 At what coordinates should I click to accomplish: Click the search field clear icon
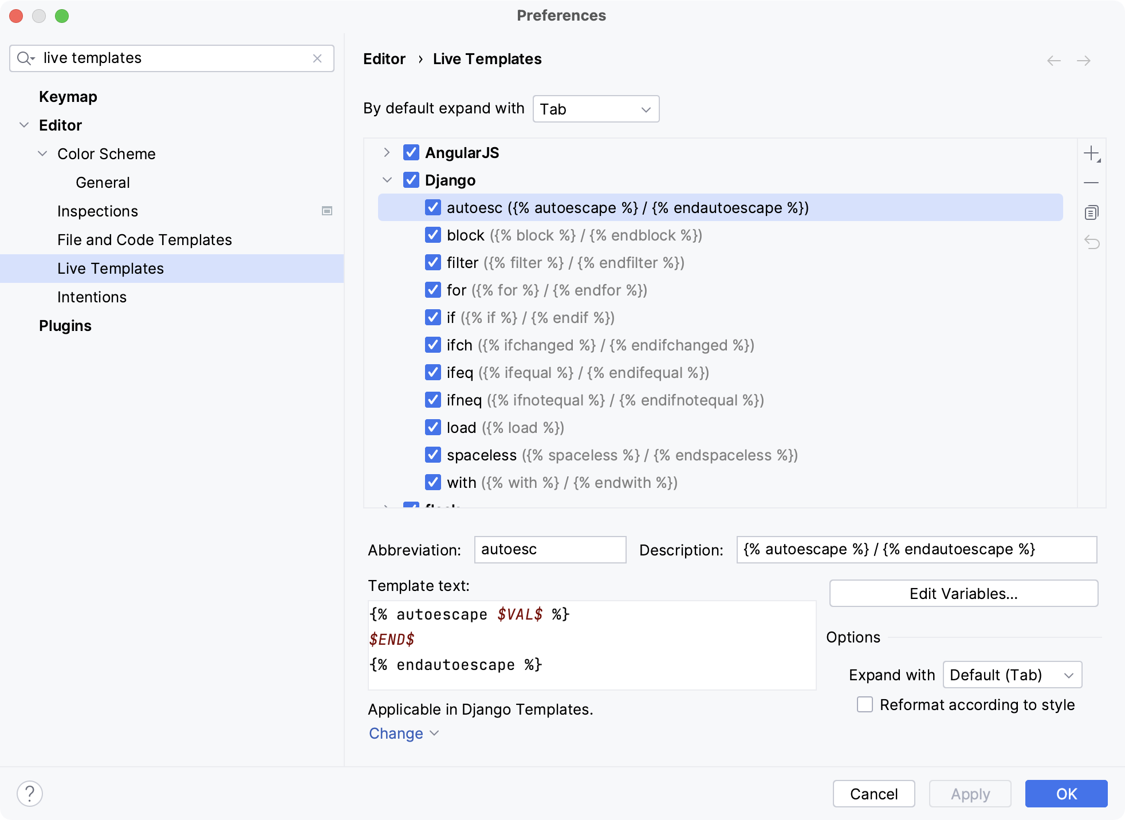pyautogui.click(x=321, y=58)
